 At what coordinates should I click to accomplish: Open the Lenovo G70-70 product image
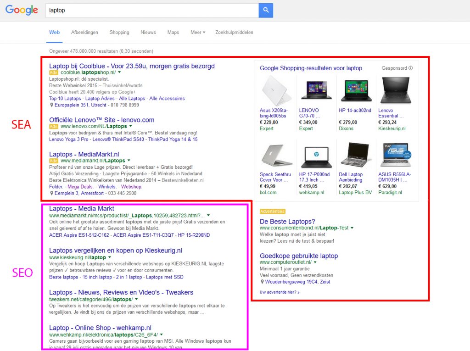pos(316,89)
